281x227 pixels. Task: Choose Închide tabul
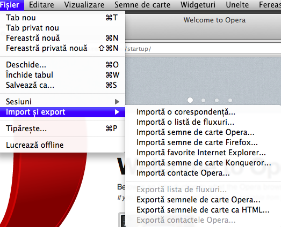point(62,75)
